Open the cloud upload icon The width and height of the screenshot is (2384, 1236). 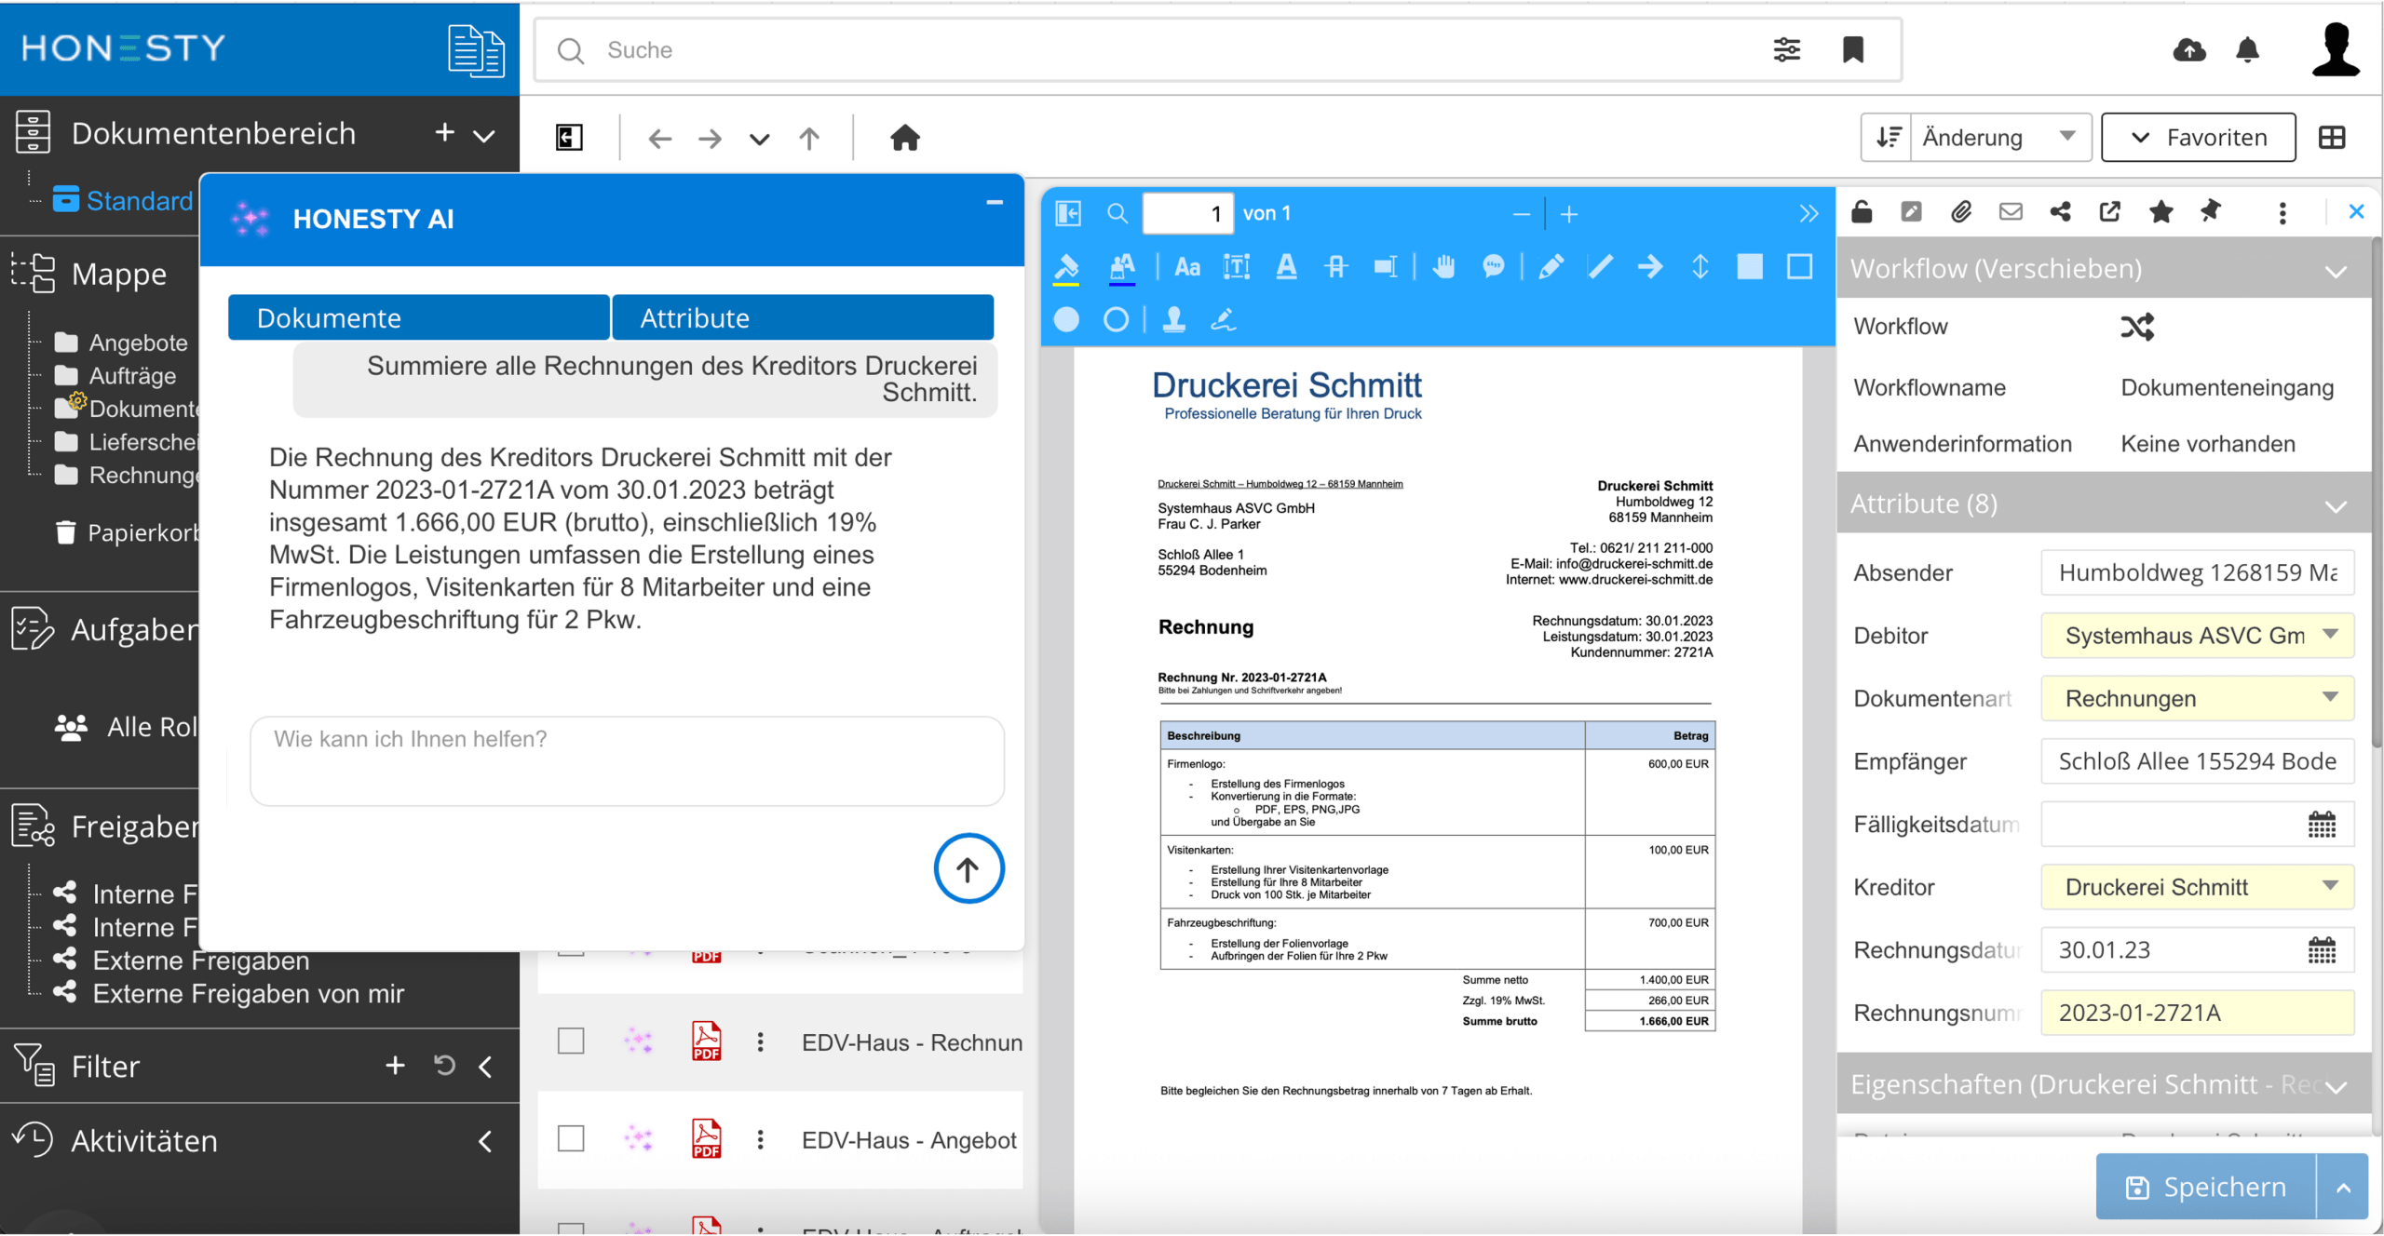[2188, 50]
